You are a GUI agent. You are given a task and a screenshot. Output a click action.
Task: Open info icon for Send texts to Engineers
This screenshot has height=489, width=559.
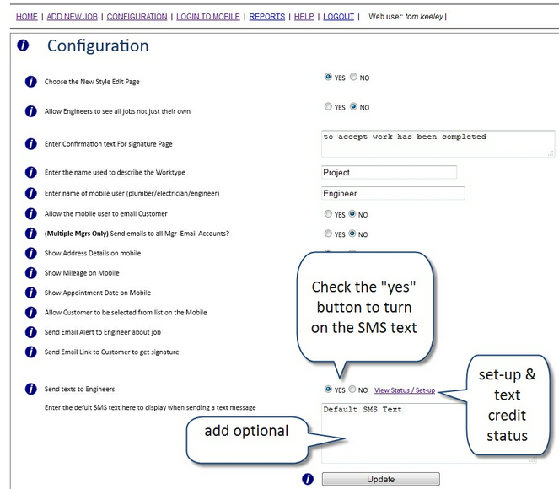[x=31, y=390]
